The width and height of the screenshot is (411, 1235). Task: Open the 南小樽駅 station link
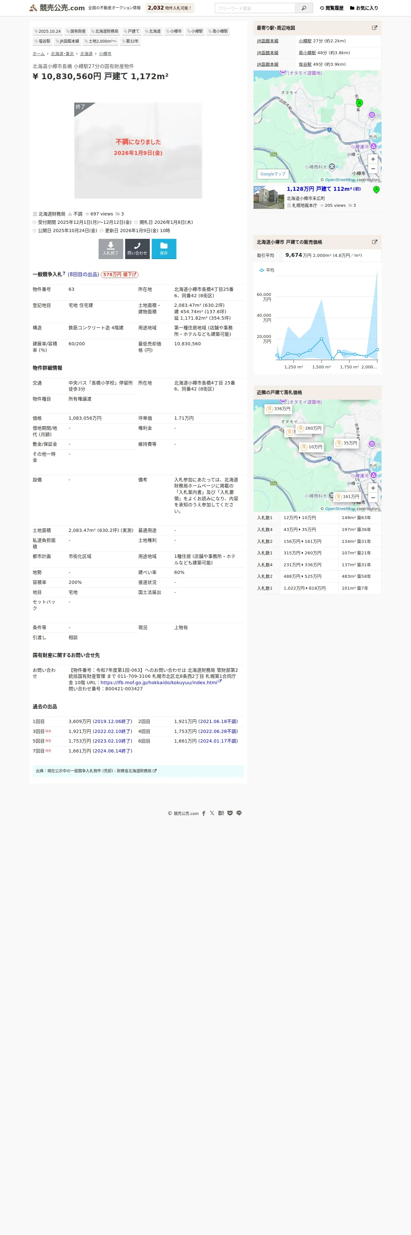pyautogui.click(x=307, y=53)
